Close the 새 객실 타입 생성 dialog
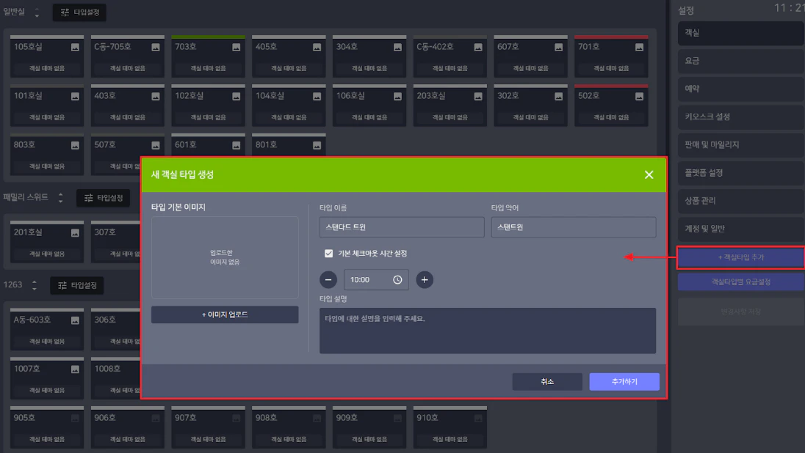The height and width of the screenshot is (453, 805). point(649,174)
